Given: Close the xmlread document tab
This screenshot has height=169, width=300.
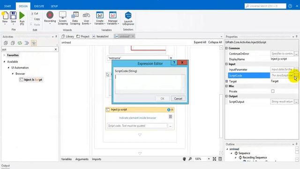Looking at the screenshot, I should click(133, 36).
